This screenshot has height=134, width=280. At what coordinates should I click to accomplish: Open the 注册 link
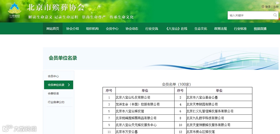(276, 7)
